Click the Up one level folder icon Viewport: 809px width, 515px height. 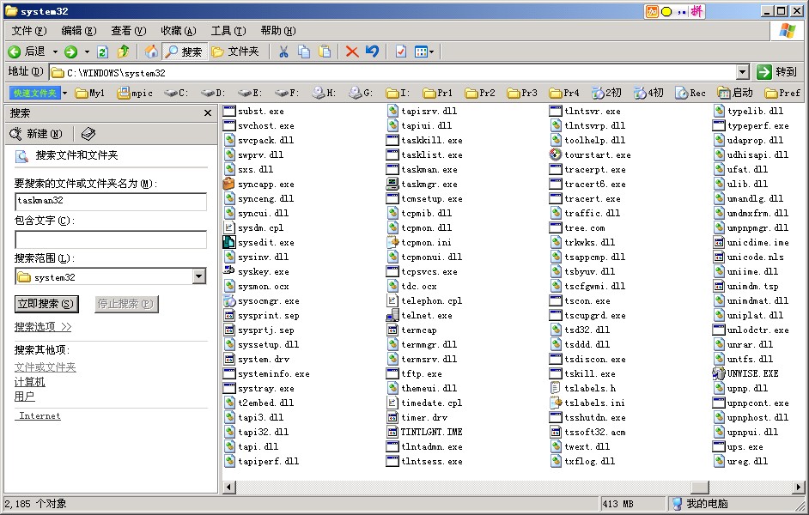point(123,52)
